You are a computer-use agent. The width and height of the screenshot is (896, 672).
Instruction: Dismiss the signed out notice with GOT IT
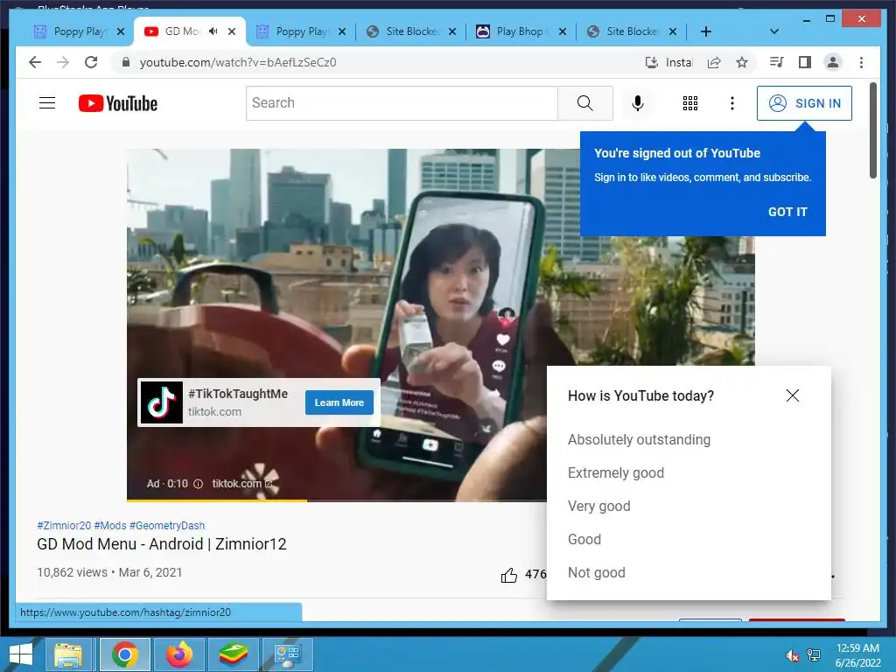(x=787, y=212)
